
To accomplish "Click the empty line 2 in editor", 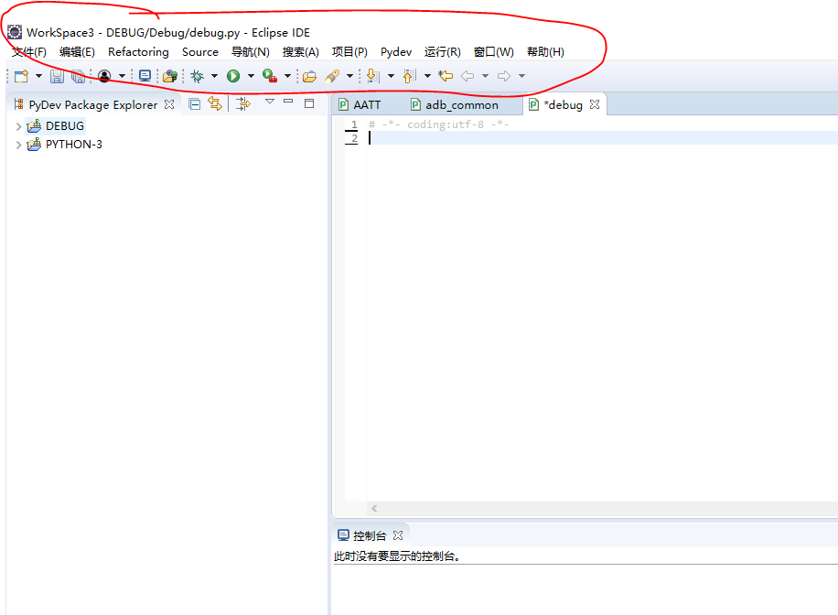I will point(602,138).
